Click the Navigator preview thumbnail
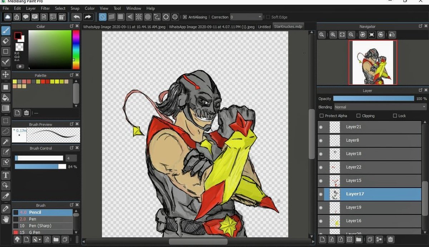429x247 pixels. tap(373, 62)
